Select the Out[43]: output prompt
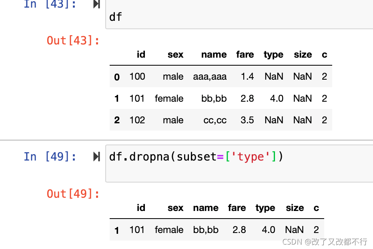 73,40
